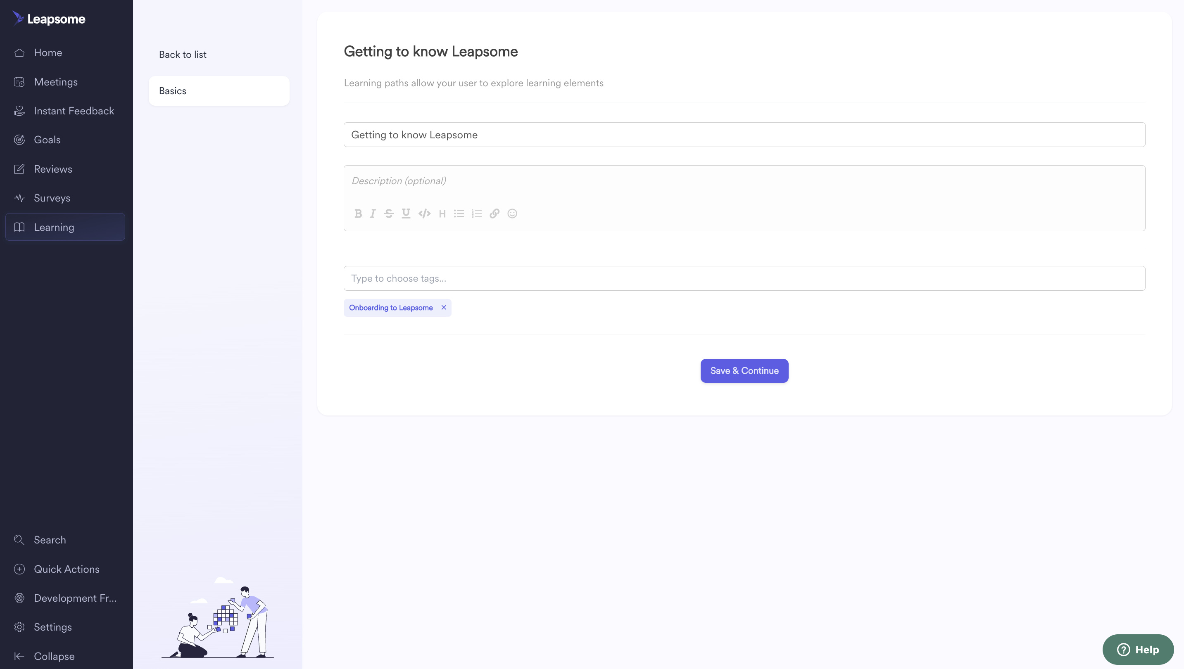Open the emoji picker in description toolbar
Viewport: 1184px width, 669px height.
pyautogui.click(x=512, y=214)
